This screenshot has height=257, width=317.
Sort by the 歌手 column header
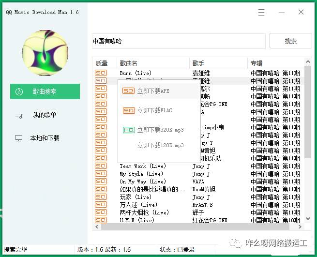point(218,63)
